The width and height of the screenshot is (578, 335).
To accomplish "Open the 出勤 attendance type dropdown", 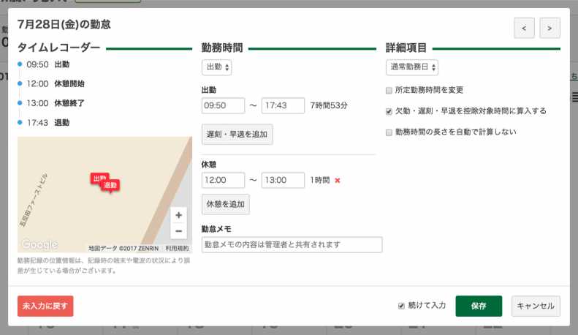I will click(x=216, y=67).
